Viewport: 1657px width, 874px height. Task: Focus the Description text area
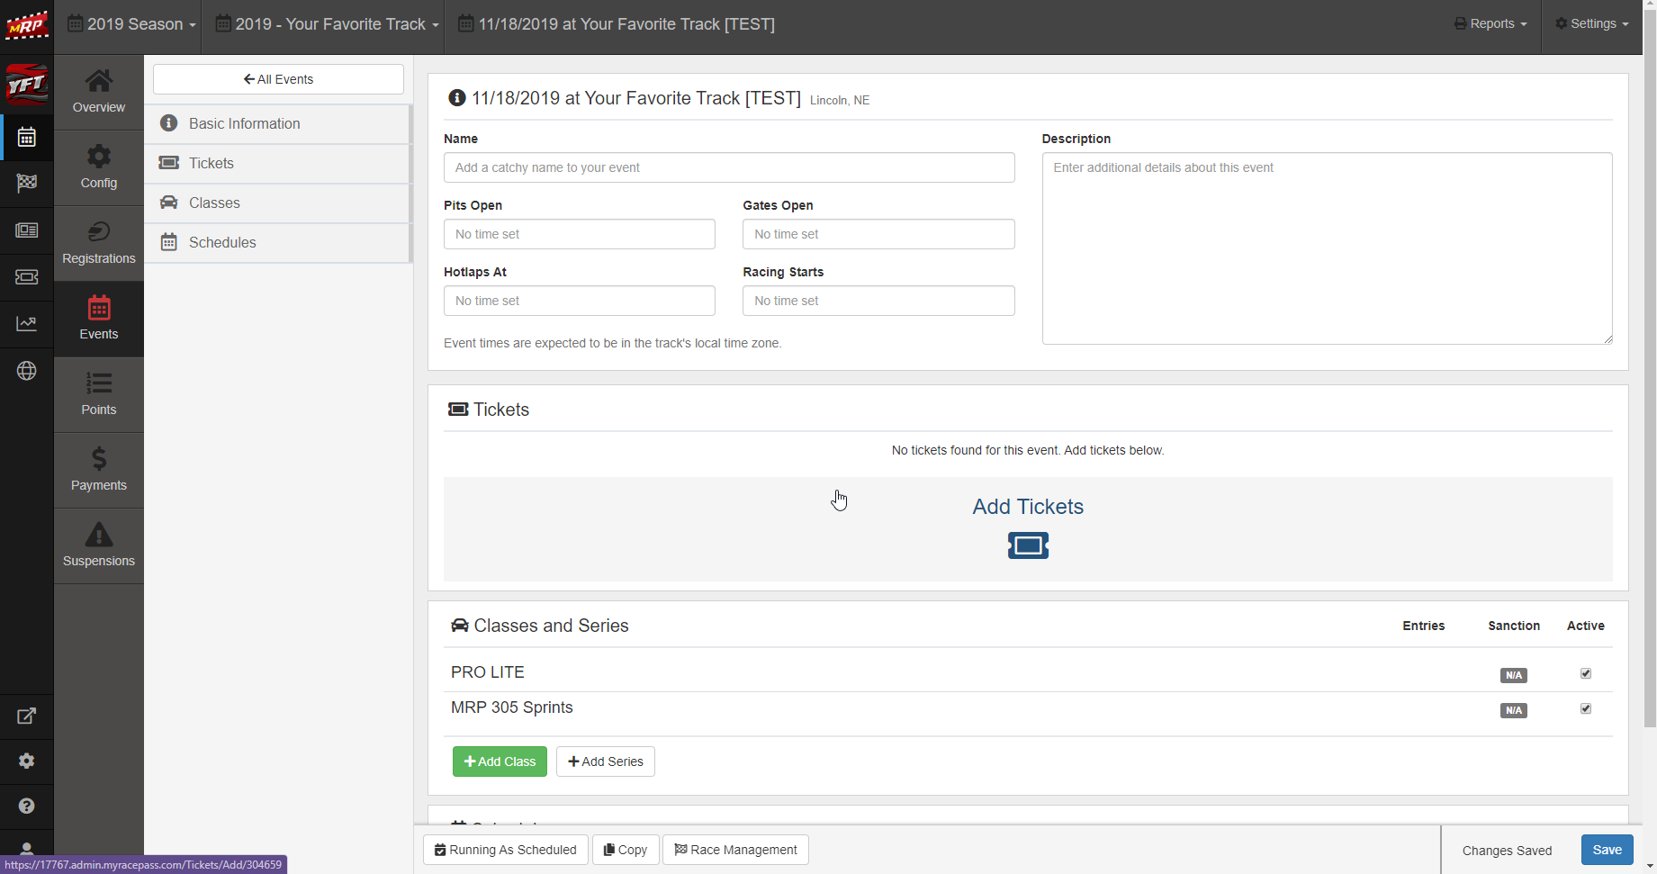pos(1327,248)
